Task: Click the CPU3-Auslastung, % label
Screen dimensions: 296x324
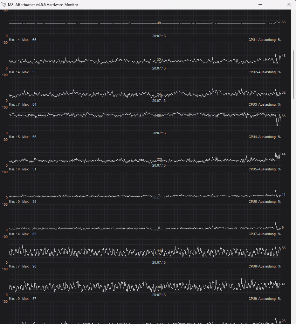Action: (x=265, y=104)
